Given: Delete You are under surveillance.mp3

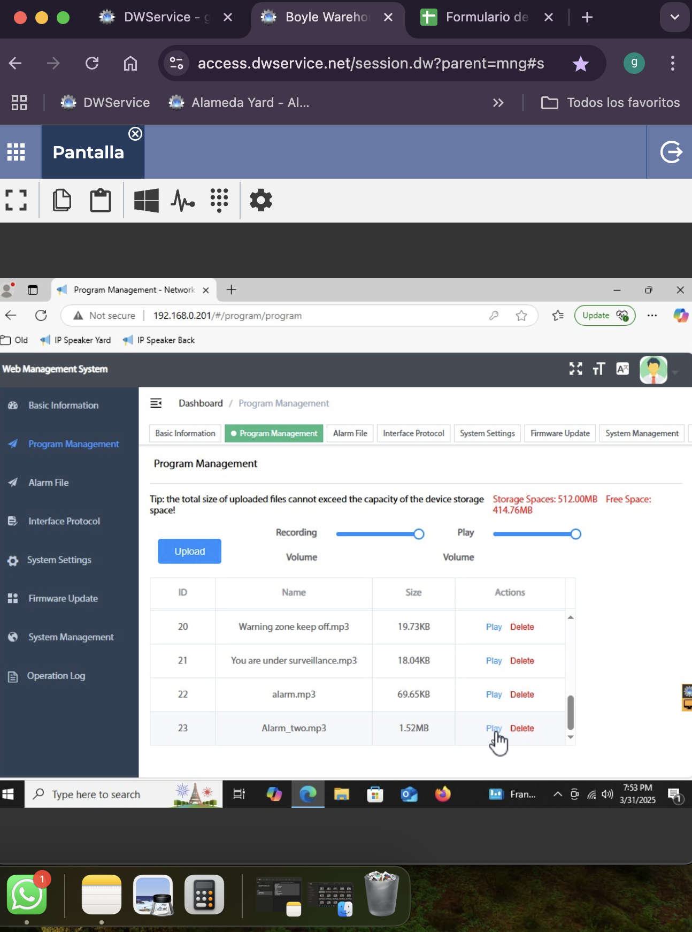Looking at the screenshot, I should click(522, 661).
